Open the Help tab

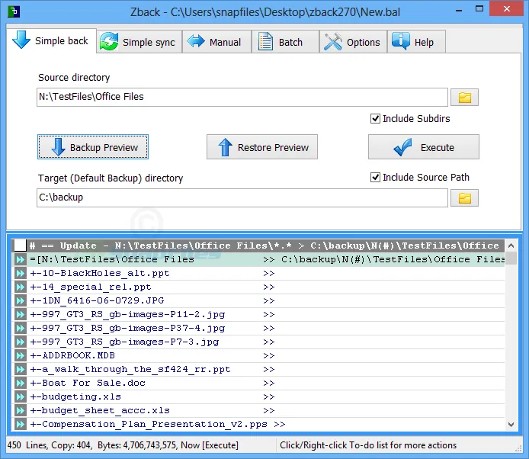pyautogui.click(x=416, y=42)
